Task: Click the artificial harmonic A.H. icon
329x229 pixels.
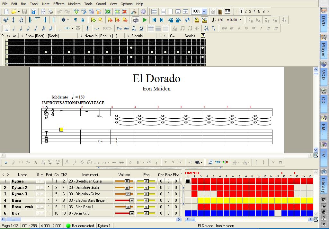Action: pyautogui.click(x=58, y=162)
